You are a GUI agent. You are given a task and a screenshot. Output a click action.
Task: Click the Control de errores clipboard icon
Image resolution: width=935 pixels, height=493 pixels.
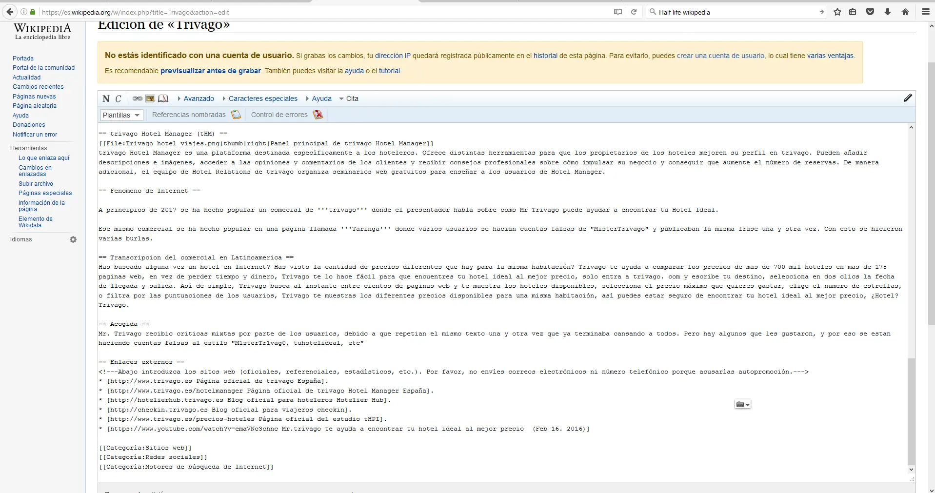pos(318,115)
